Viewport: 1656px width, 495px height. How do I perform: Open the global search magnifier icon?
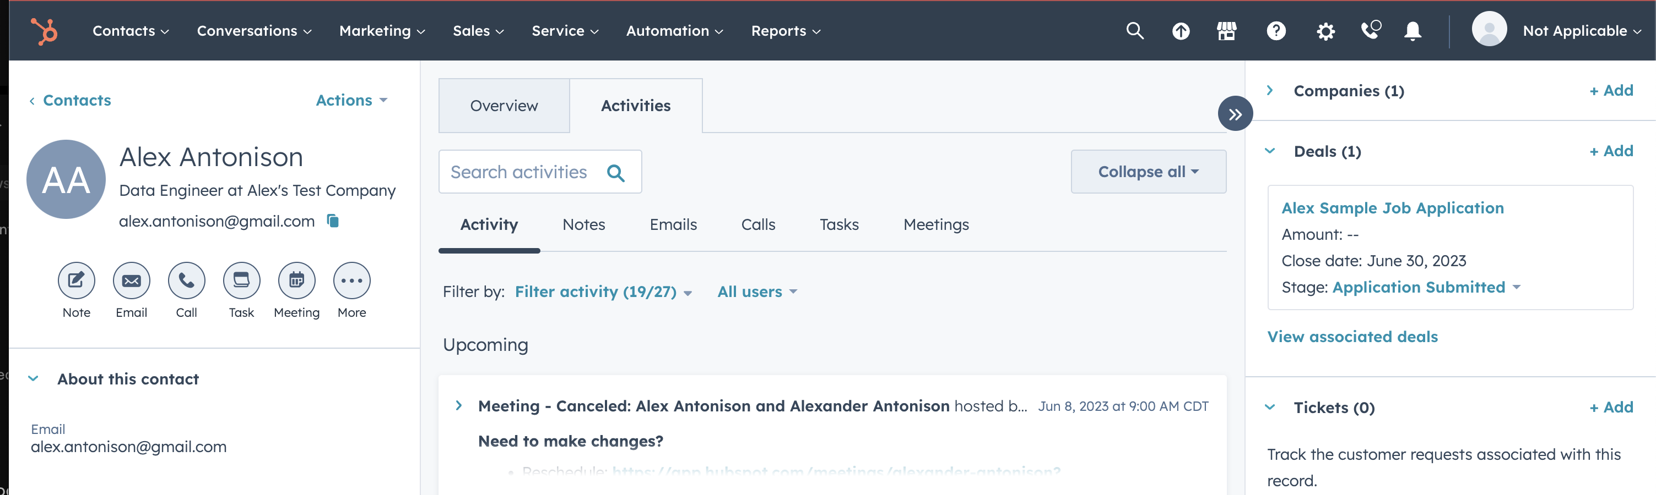[1135, 31]
